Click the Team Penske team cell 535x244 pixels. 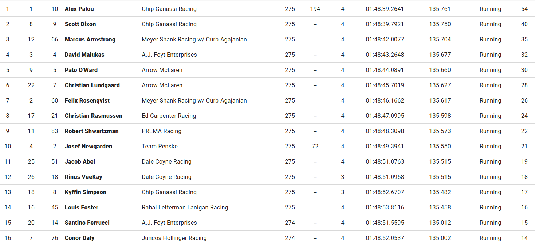click(x=160, y=147)
